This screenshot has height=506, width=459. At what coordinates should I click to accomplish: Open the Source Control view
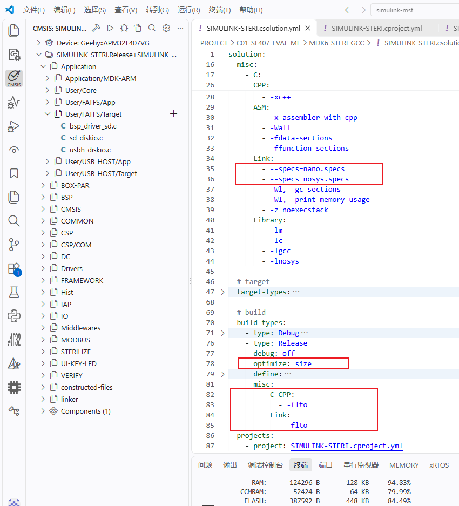13,245
